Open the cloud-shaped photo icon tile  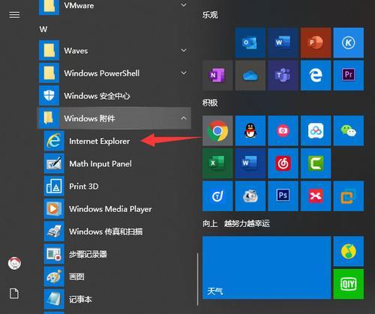click(250, 196)
